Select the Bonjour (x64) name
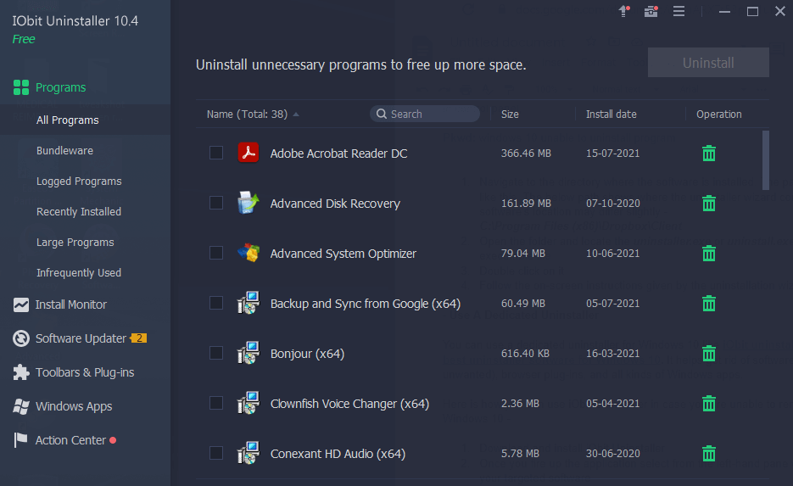This screenshot has height=486, width=793. [307, 354]
